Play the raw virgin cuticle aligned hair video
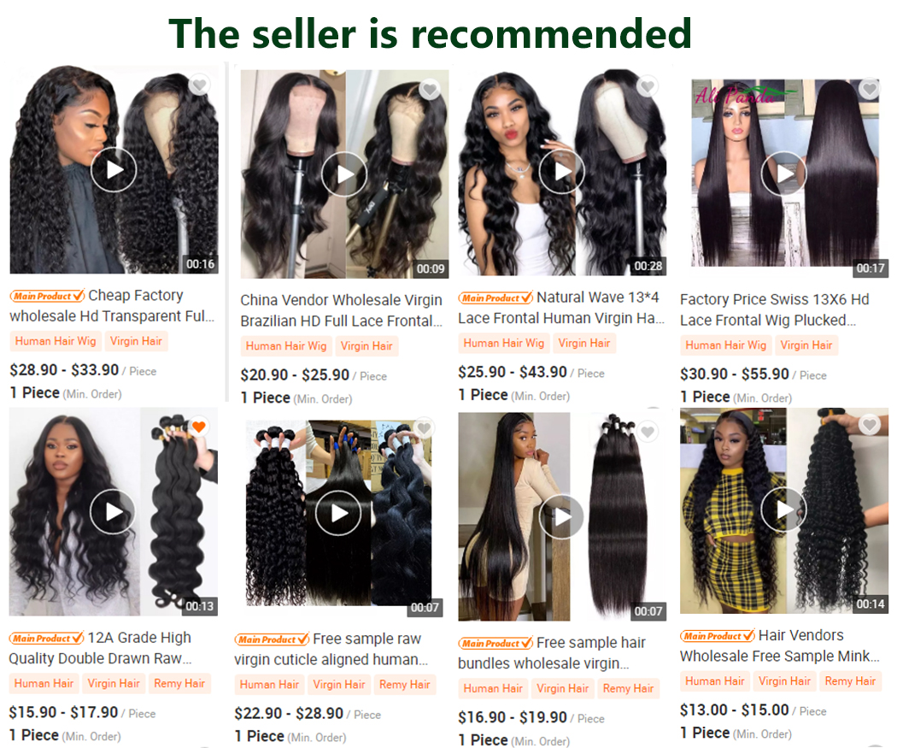This screenshot has width=897, height=748. click(338, 513)
